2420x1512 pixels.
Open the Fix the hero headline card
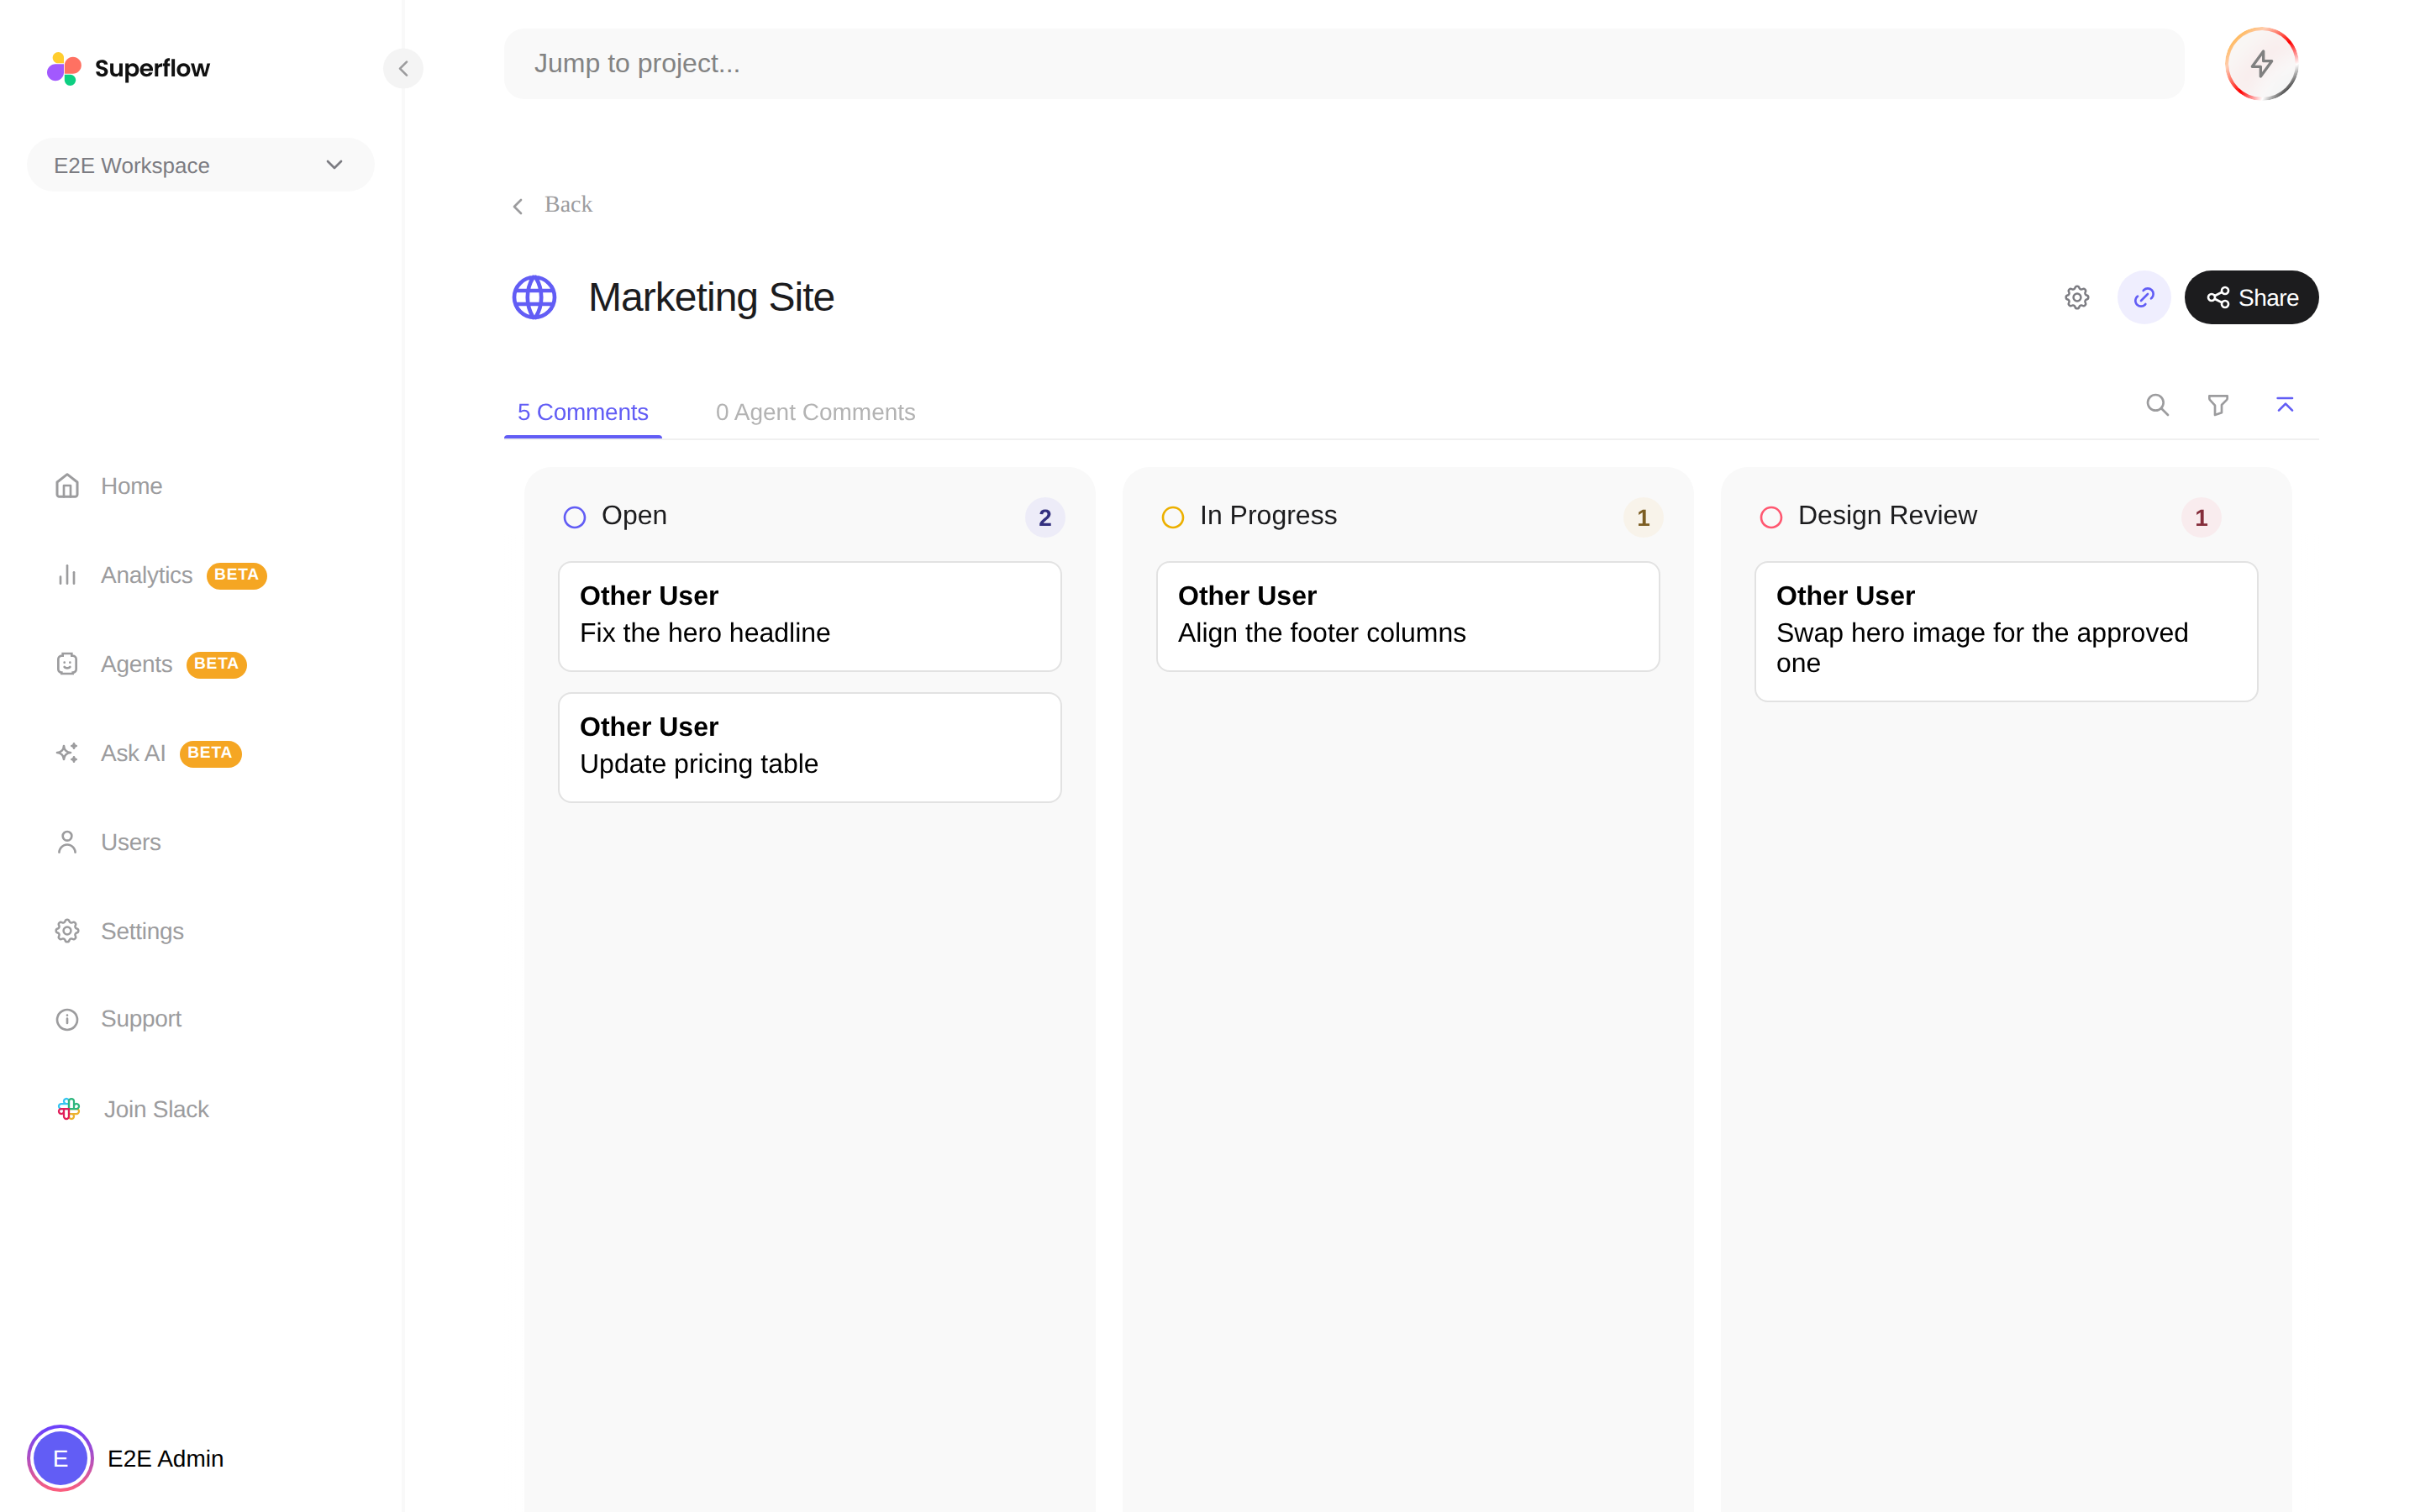pos(809,616)
